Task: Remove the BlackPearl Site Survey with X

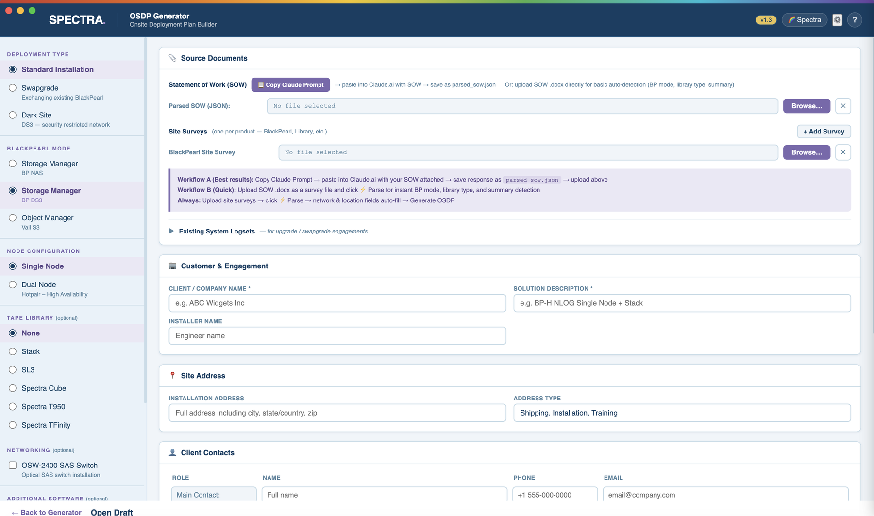Action: click(x=843, y=152)
